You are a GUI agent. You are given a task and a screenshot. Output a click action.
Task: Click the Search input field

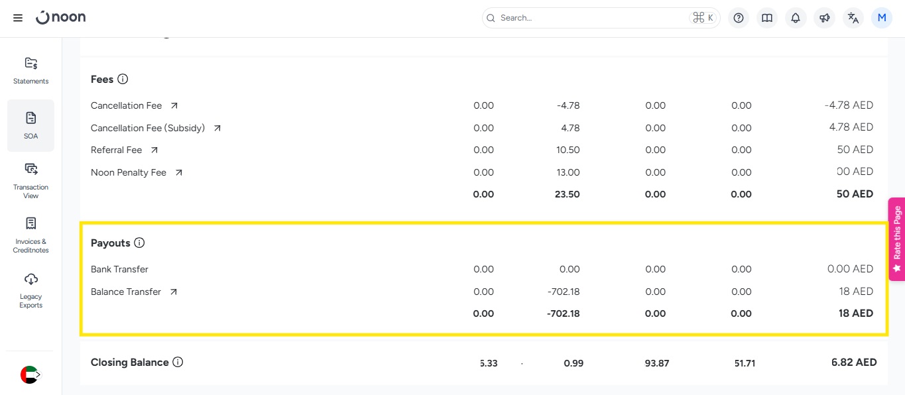(x=590, y=18)
